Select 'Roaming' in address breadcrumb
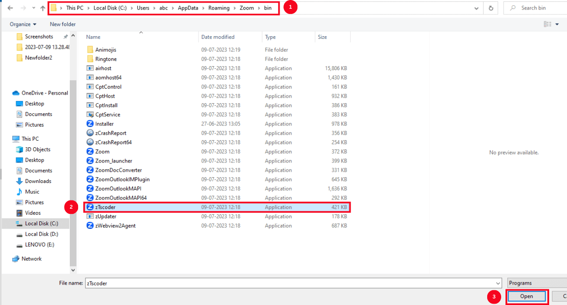Screen dimensions: 567x305 (218, 8)
